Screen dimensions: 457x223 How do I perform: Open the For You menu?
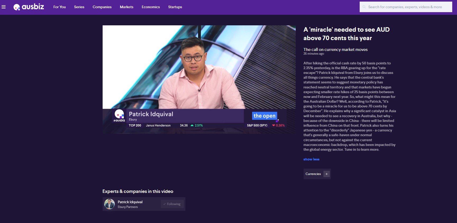tap(60, 7)
